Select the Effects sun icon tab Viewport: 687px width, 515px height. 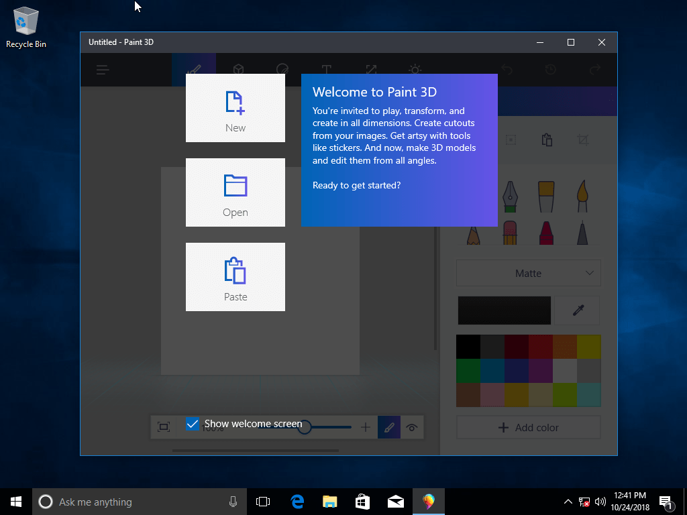pos(415,69)
